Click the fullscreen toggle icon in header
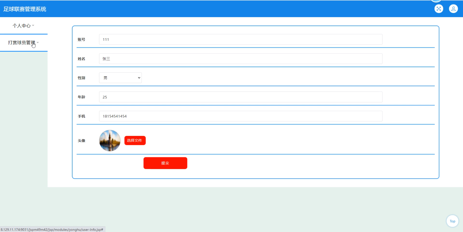The image size is (463, 232). [439, 9]
